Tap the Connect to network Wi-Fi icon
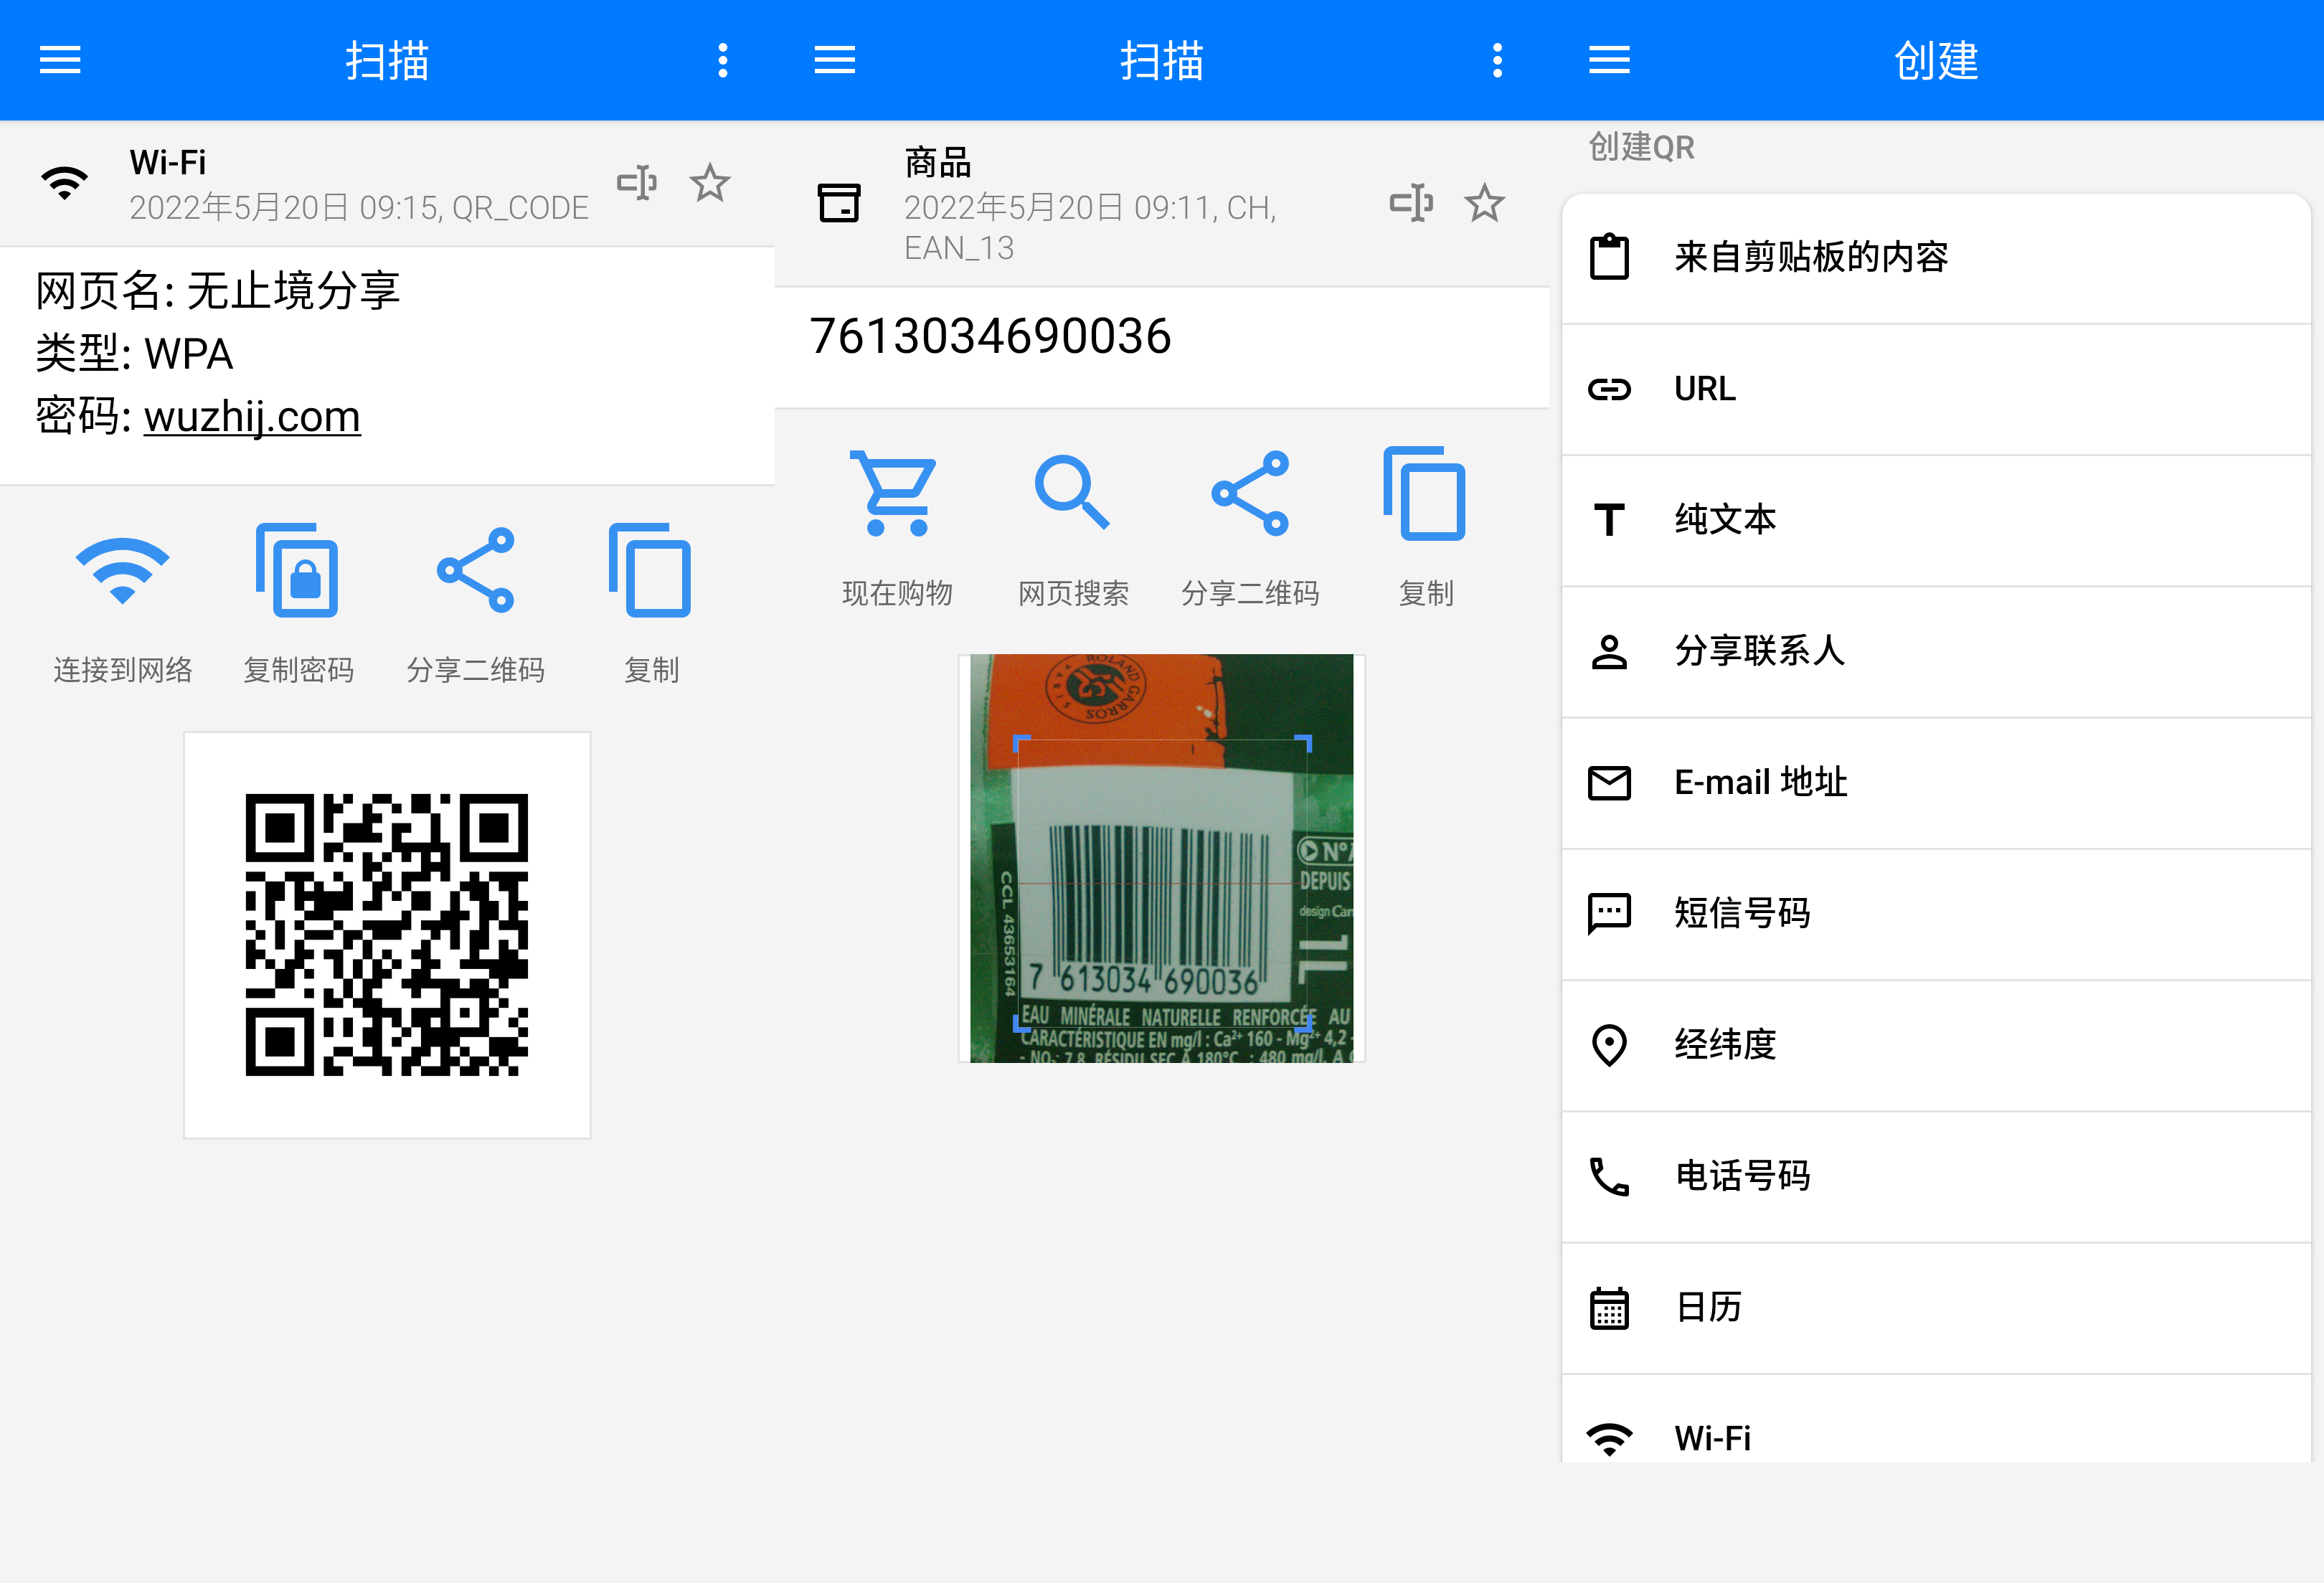The image size is (2324, 1583). click(x=122, y=571)
